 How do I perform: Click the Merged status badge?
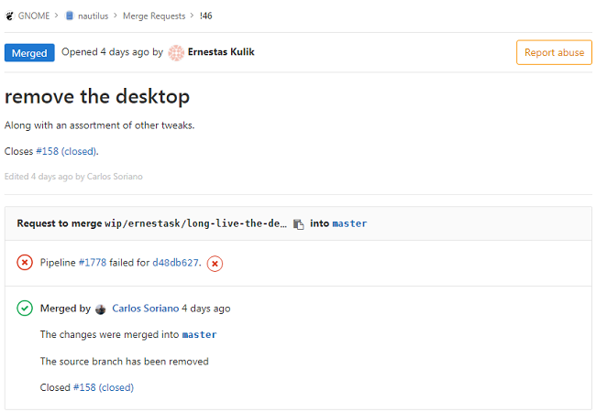(29, 53)
